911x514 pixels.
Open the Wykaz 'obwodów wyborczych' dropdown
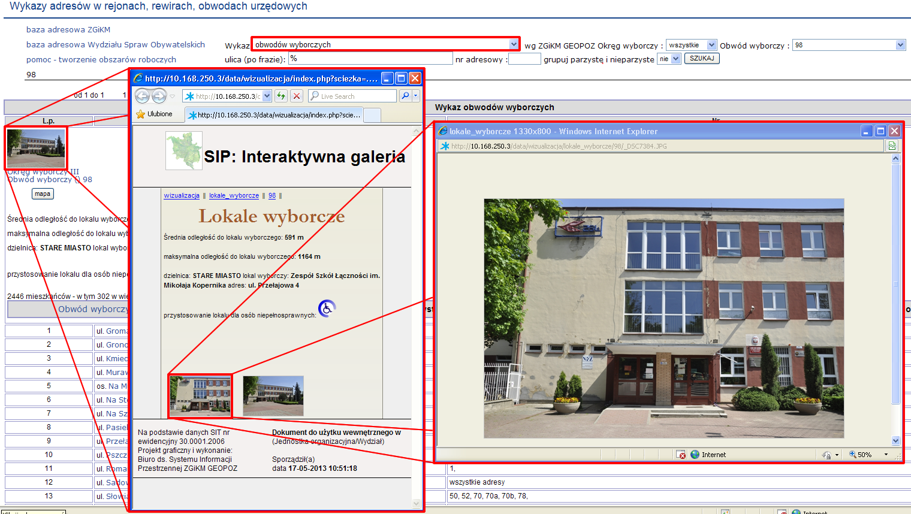pyautogui.click(x=514, y=44)
